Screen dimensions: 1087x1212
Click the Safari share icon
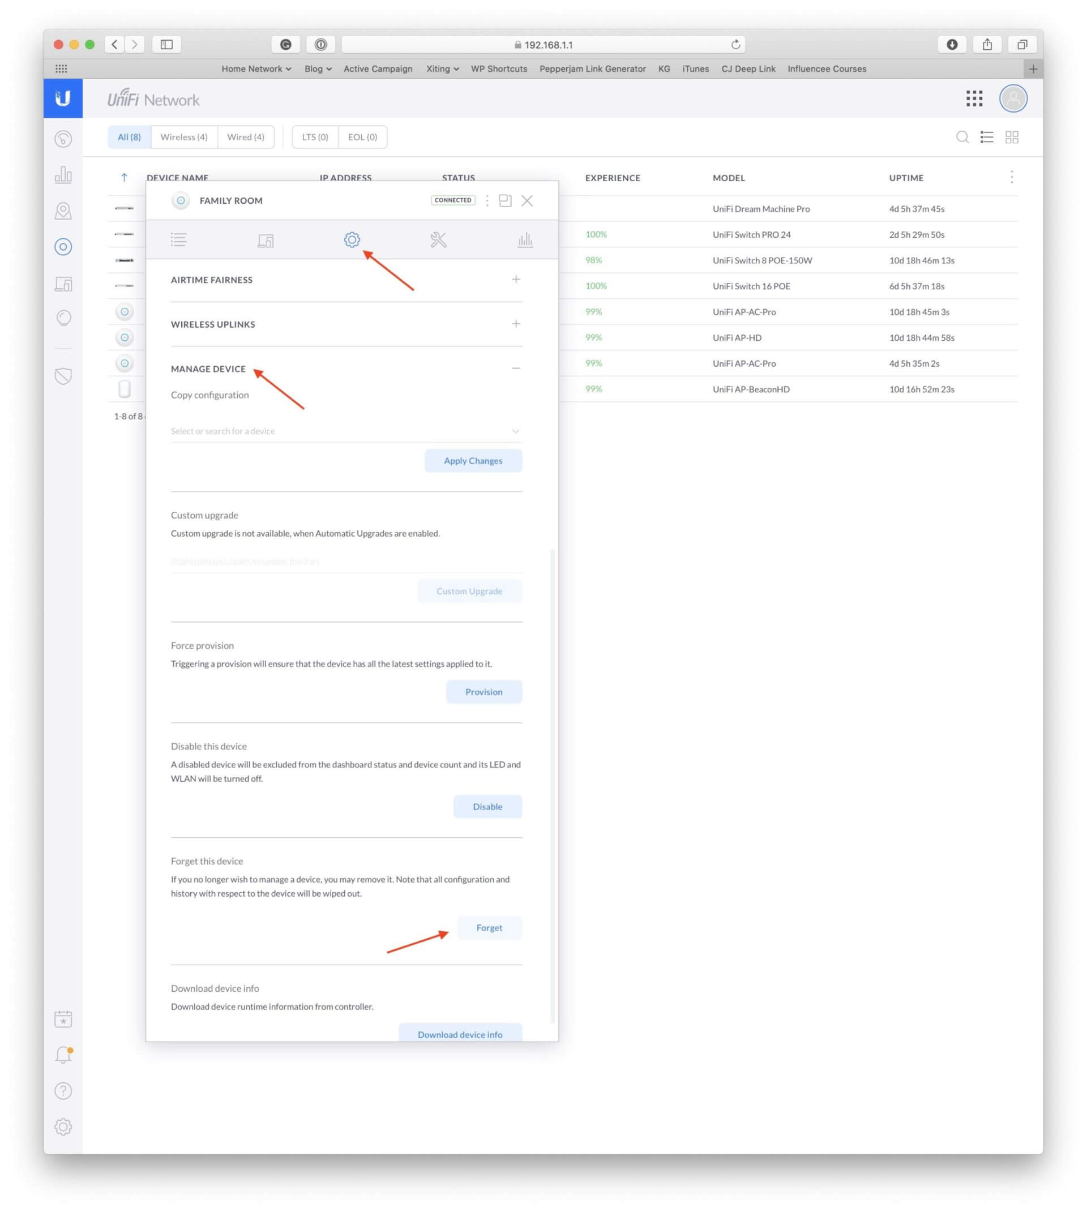pos(987,45)
